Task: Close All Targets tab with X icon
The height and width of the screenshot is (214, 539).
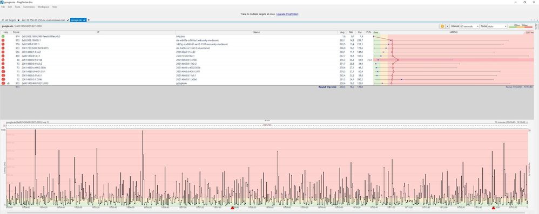Action: tap(18, 20)
